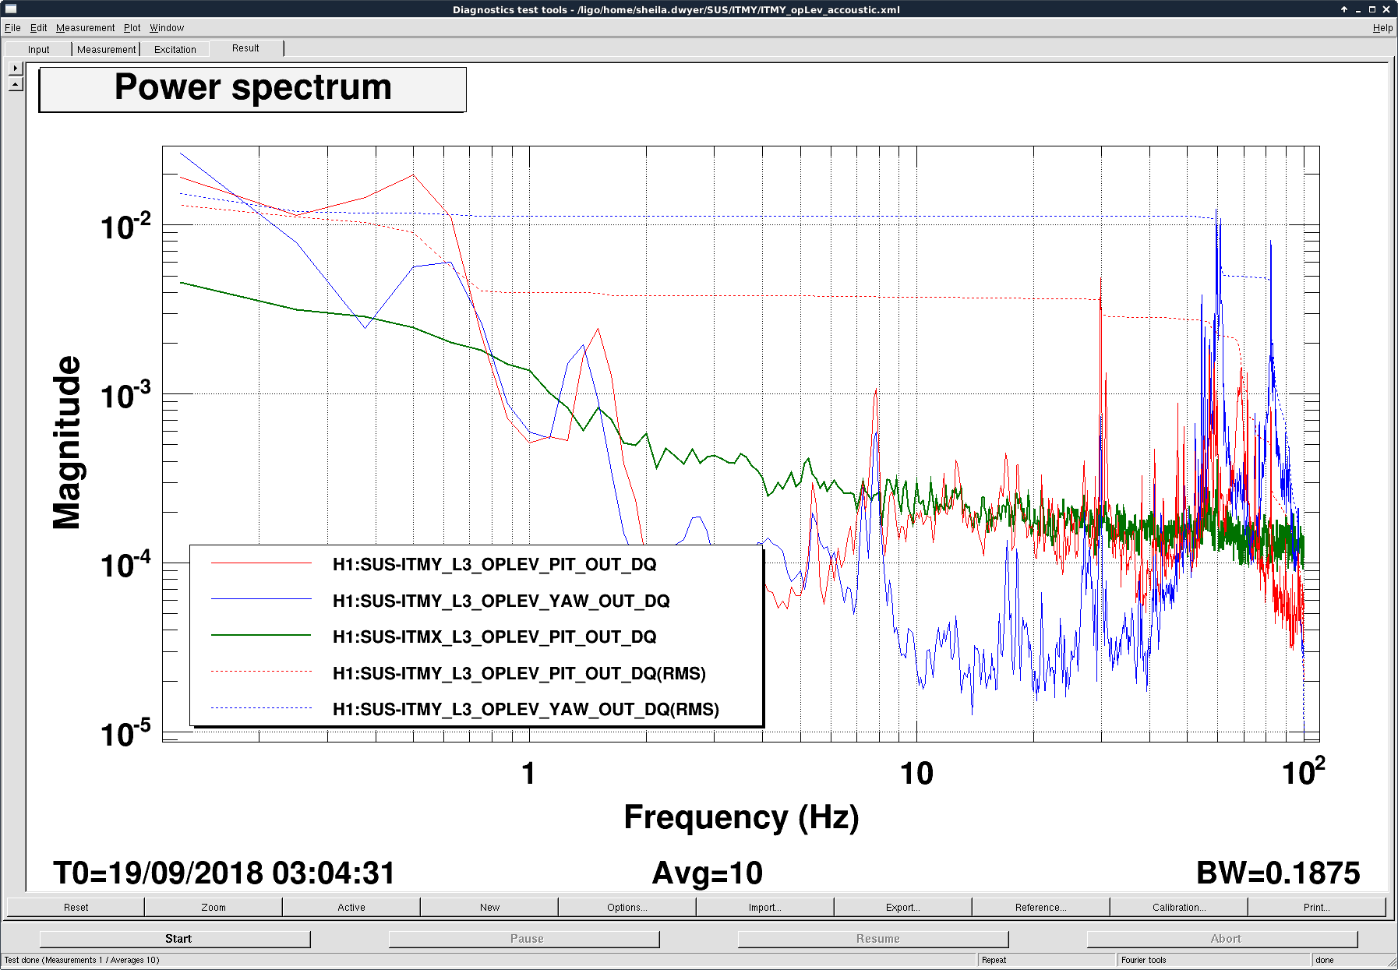The width and height of the screenshot is (1398, 970).
Task: Click the Reset button
Action: click(76, 907)
